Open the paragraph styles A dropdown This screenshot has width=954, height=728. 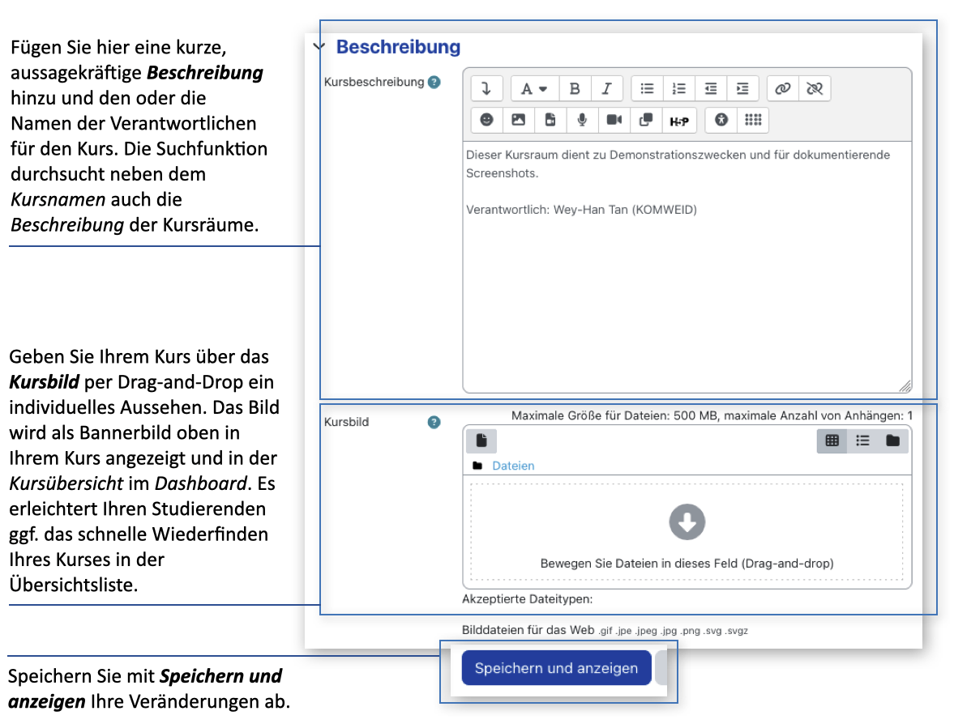[x=533, y=89]
